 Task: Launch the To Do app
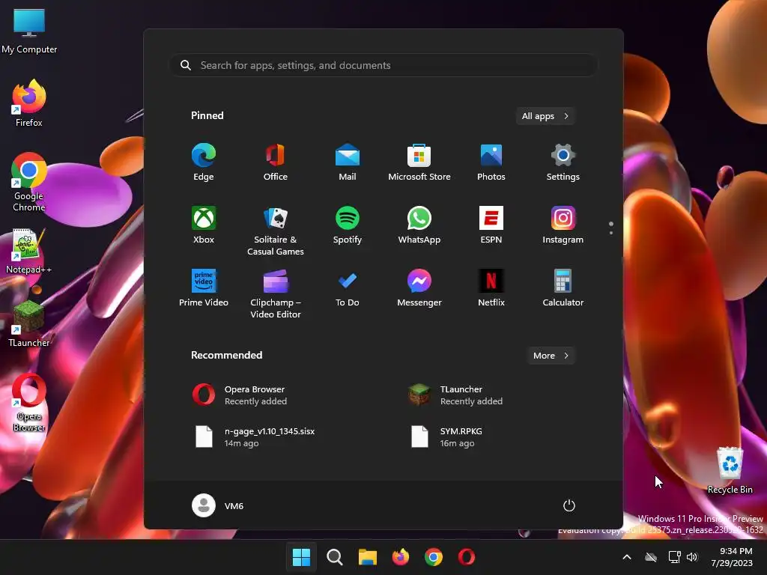pos(348,288)
